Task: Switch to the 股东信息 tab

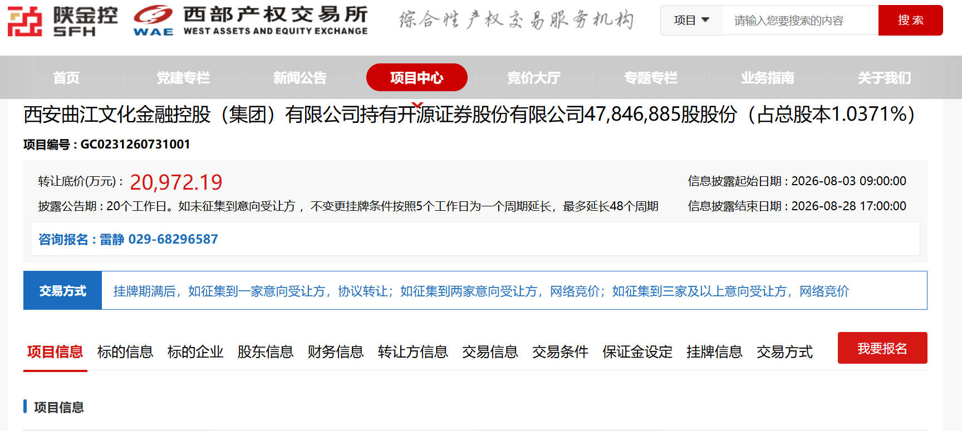Action: point(266,351)
